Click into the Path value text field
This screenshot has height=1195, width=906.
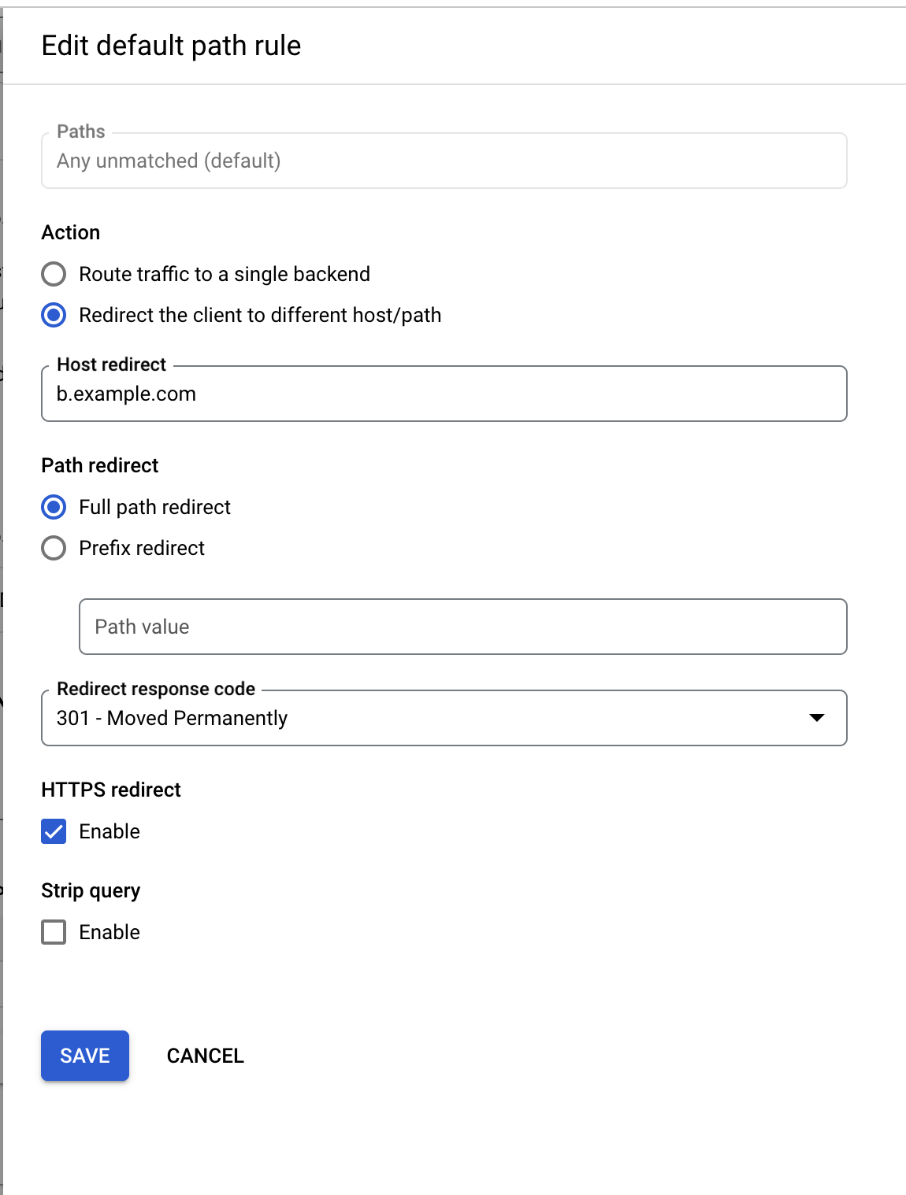click(x=462, y=627)
